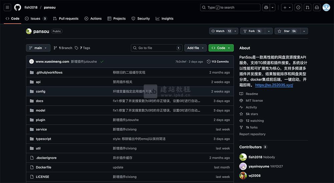Switch to the Code tab
Image resolution: width=334 pixels, height=183 pixels.
(12, 18)
